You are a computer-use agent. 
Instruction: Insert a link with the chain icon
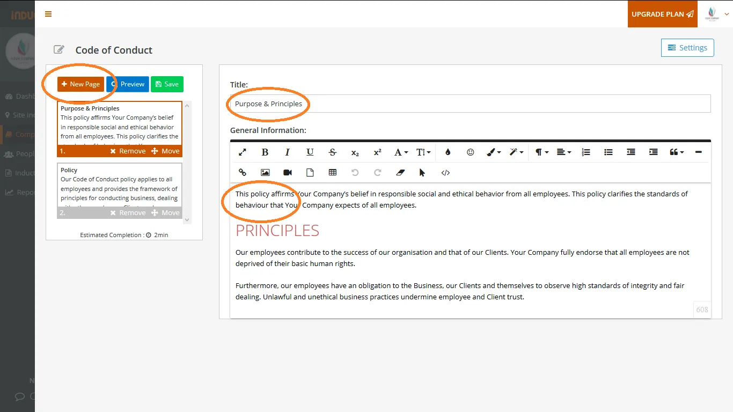click(x=243, y=173)
